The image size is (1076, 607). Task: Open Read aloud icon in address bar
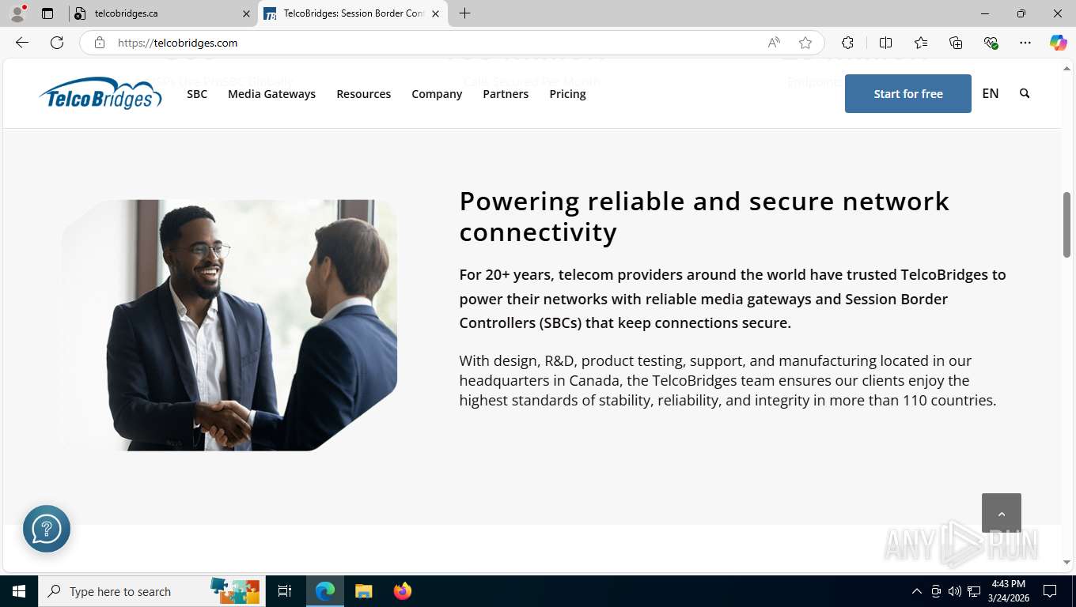pyautogui.click(x=774, y=43)
